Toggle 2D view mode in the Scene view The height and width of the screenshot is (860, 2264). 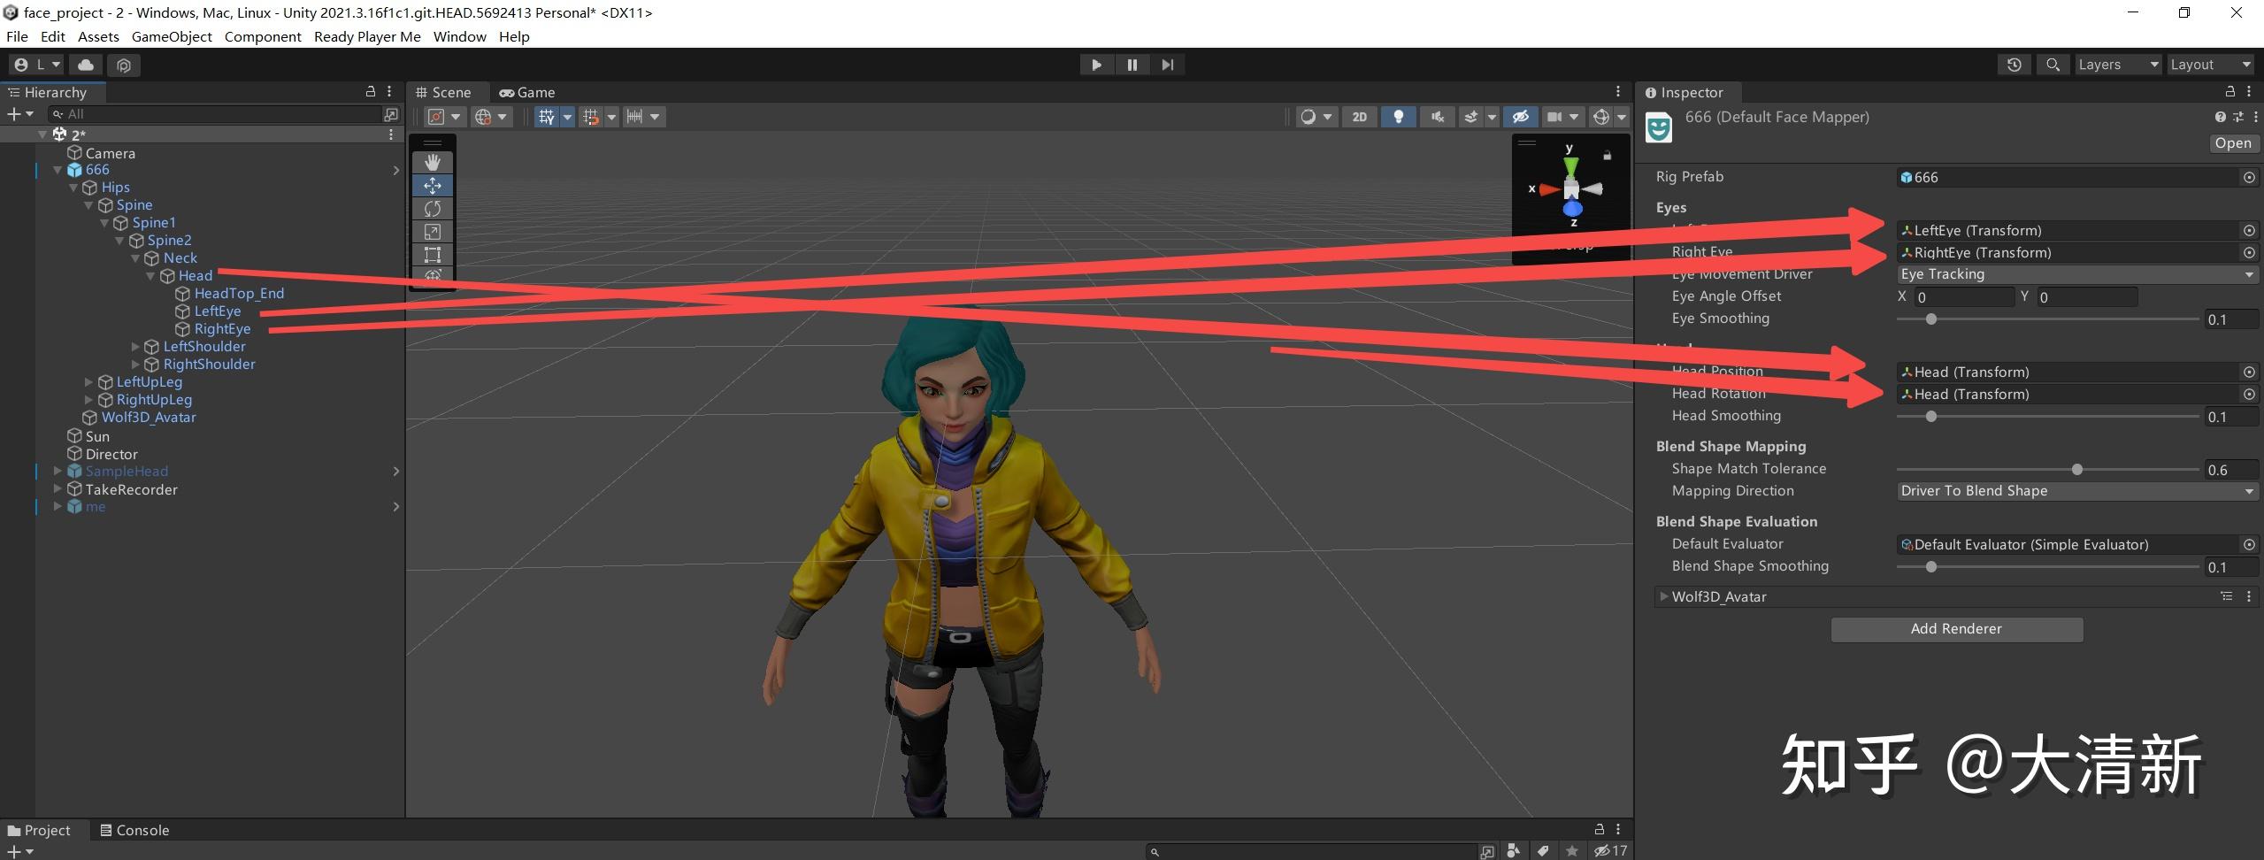point(1360,116)
